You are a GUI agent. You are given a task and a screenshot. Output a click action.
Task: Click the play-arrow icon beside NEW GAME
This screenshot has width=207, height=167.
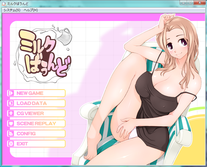coord(11,93)
